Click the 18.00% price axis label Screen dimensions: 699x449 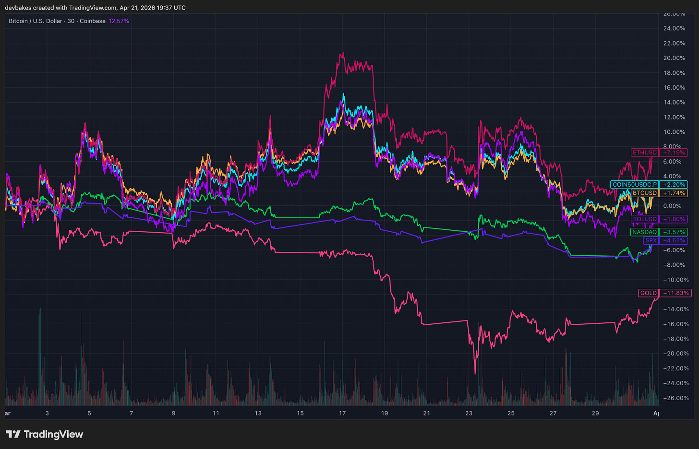click(x=673, y=73)
